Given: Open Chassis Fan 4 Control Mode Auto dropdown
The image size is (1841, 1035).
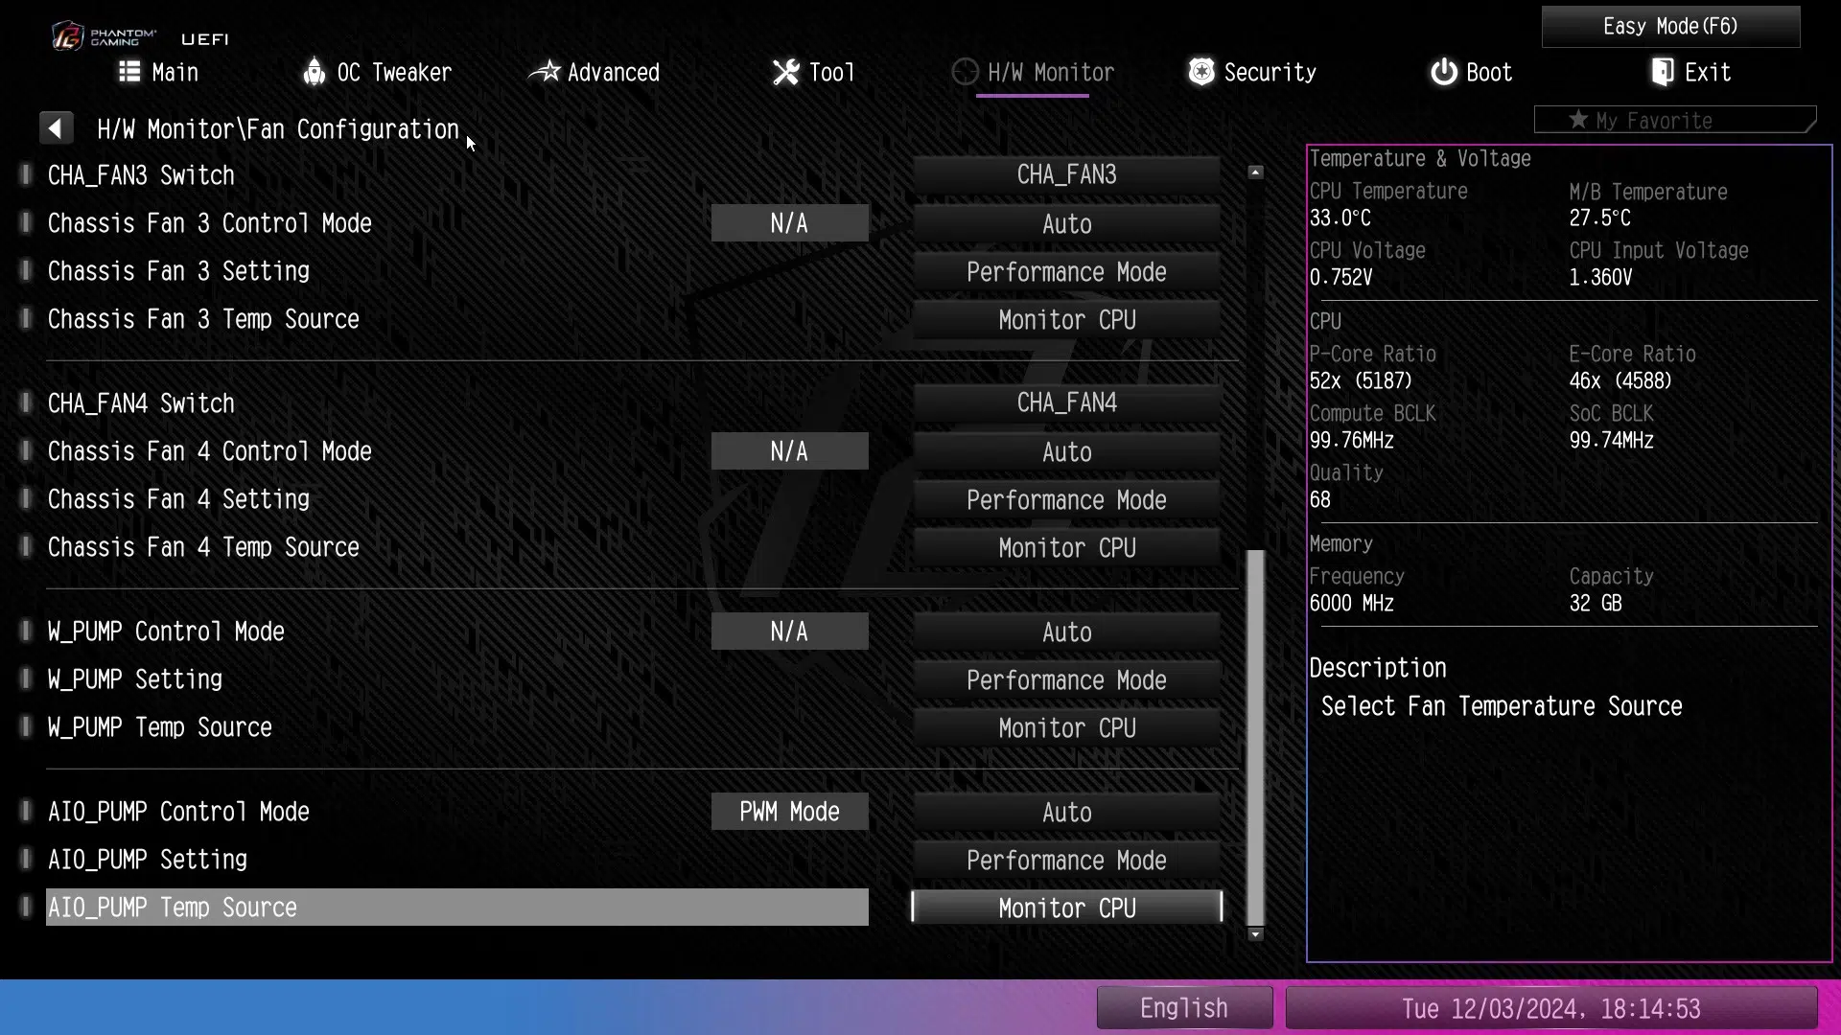Looking at the screenshot, I should 1066,451.
